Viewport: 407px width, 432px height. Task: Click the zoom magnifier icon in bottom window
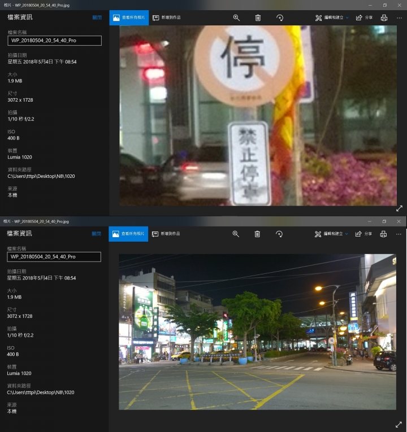pyautogui.click(x=236, y=234)
